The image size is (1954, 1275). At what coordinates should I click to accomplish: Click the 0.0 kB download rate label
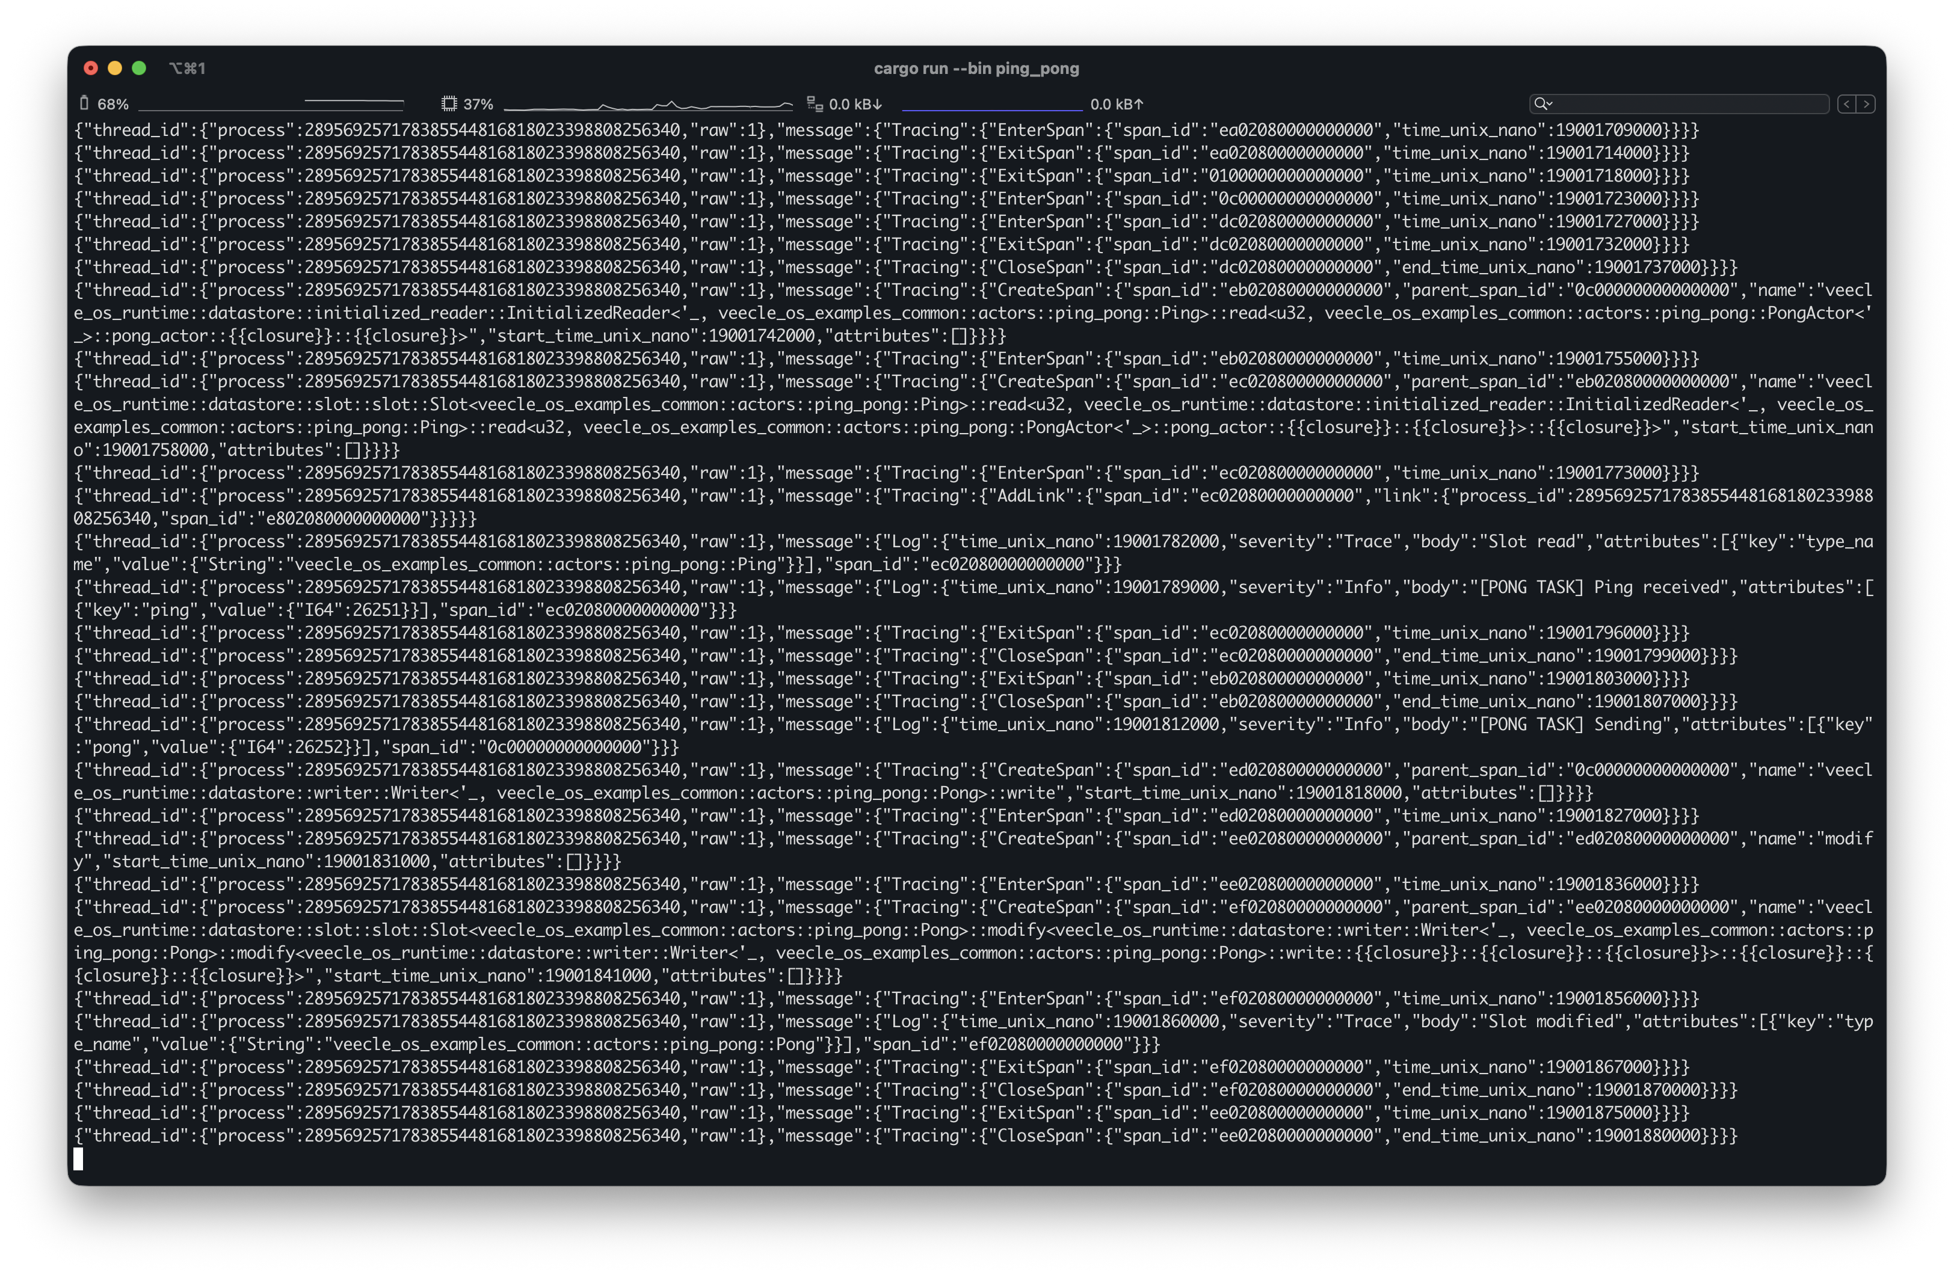(x=855, y=104)
